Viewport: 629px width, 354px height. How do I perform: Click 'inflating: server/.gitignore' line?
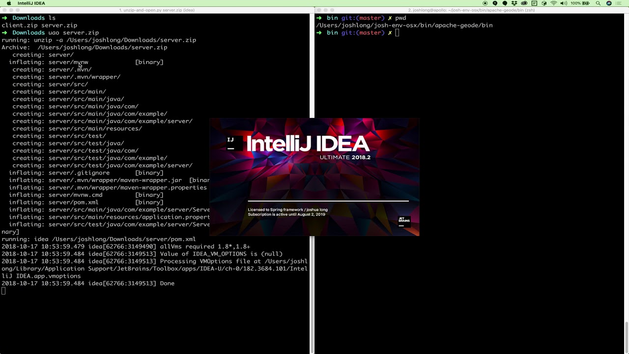coord(86,173)
